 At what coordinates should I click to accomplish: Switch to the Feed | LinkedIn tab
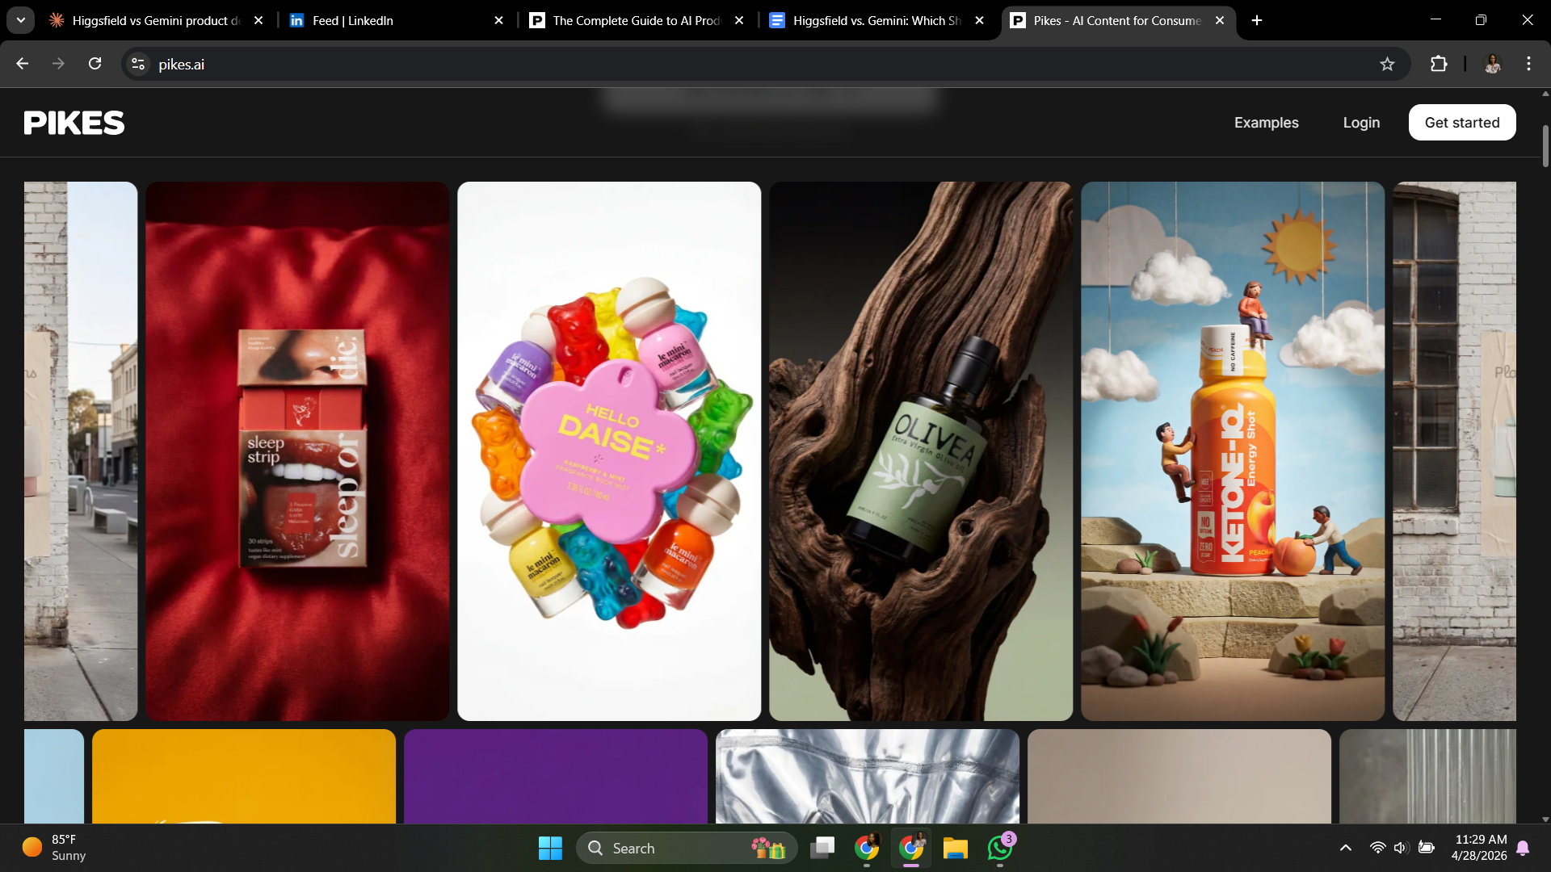coord(396,20)
